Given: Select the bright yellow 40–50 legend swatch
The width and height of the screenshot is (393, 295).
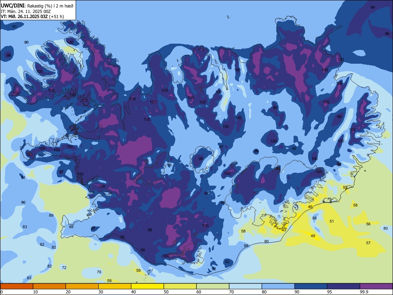Looking at the screenshot, I should click(x=147, y=286).
